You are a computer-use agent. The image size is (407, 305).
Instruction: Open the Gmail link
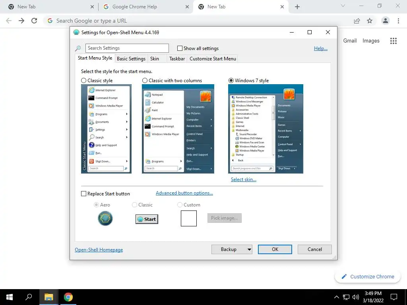pos(350,41)
